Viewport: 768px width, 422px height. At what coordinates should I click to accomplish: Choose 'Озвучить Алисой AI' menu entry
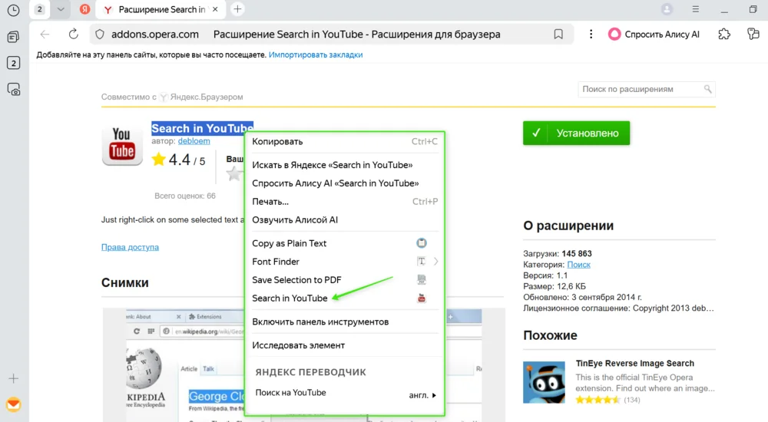pyautogui.click(x=344, y=219)
